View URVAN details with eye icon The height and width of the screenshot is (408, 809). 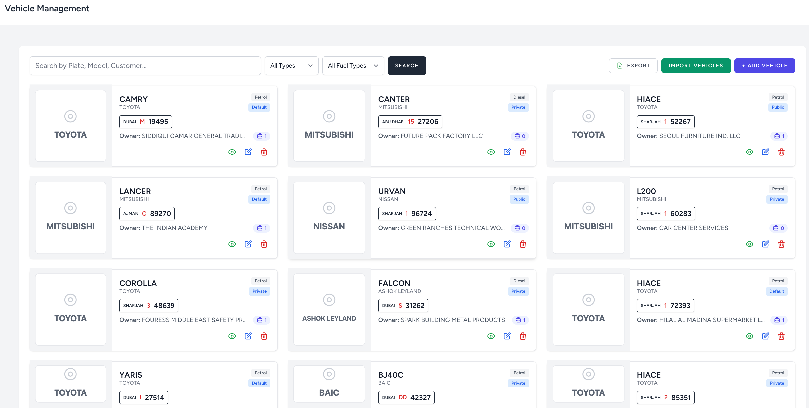[491, 244]
